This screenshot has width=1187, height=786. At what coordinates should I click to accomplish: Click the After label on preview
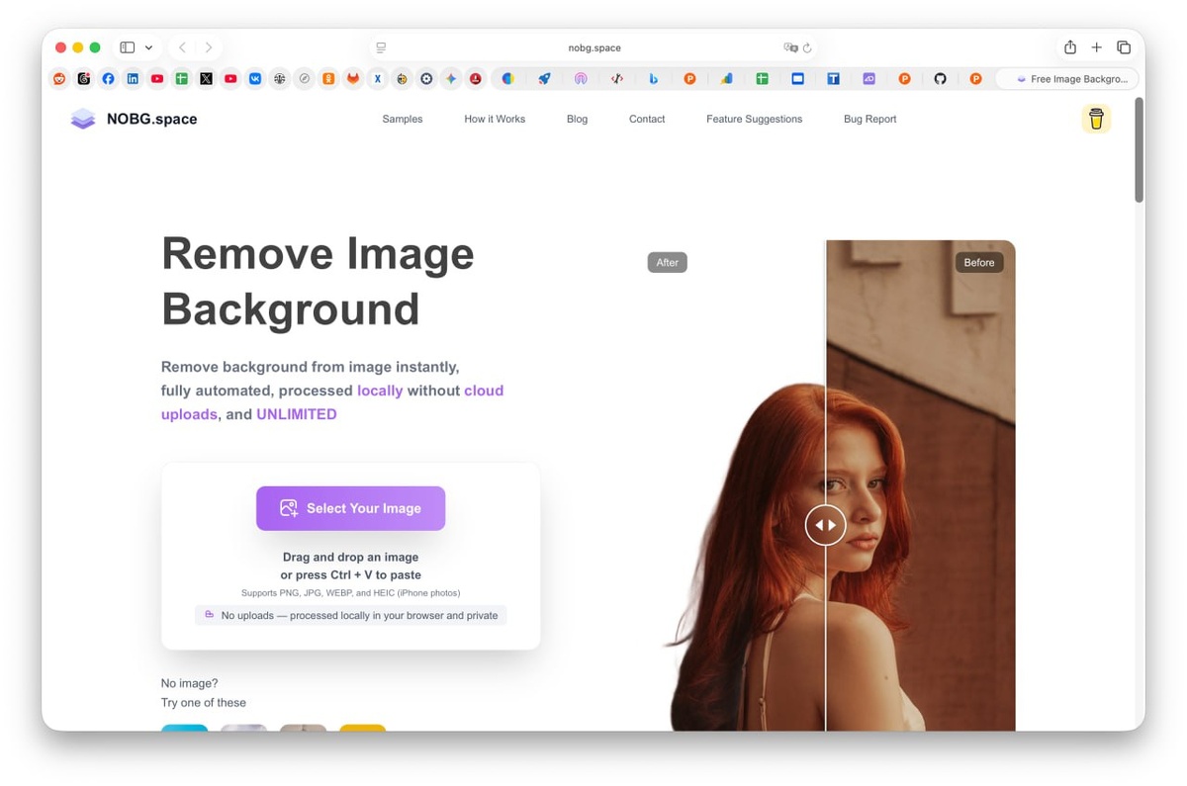668,262
